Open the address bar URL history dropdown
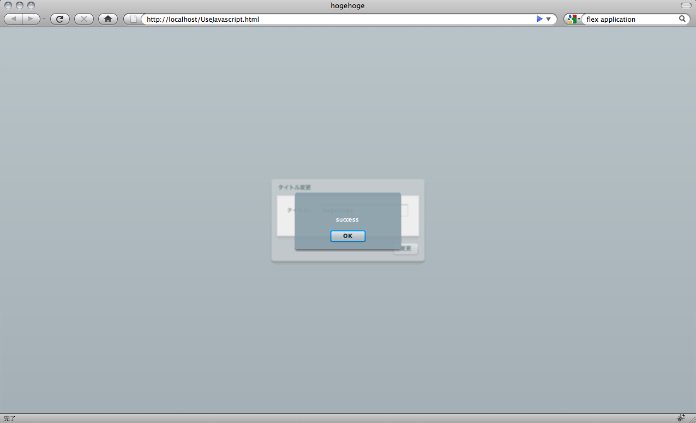 coord(549,19)
